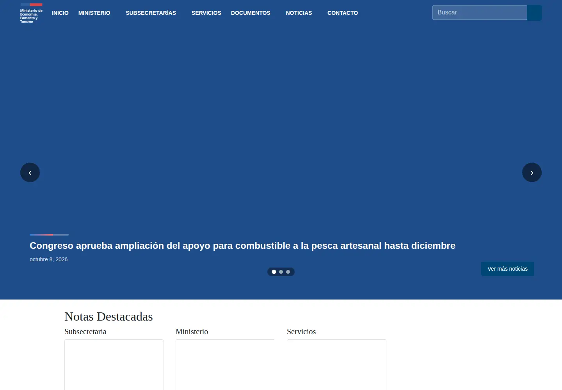Click the Servicios column heading under Notas Destacadas

click(301, 331)
